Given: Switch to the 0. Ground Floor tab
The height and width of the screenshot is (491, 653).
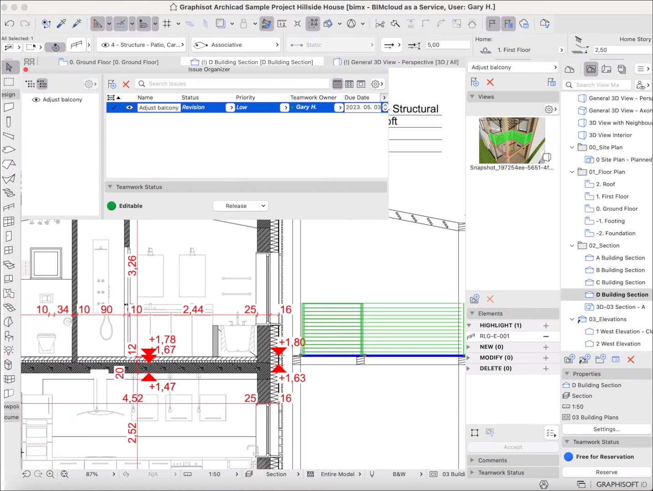Looking at the screenshot, I should click(x=109, y=62).
